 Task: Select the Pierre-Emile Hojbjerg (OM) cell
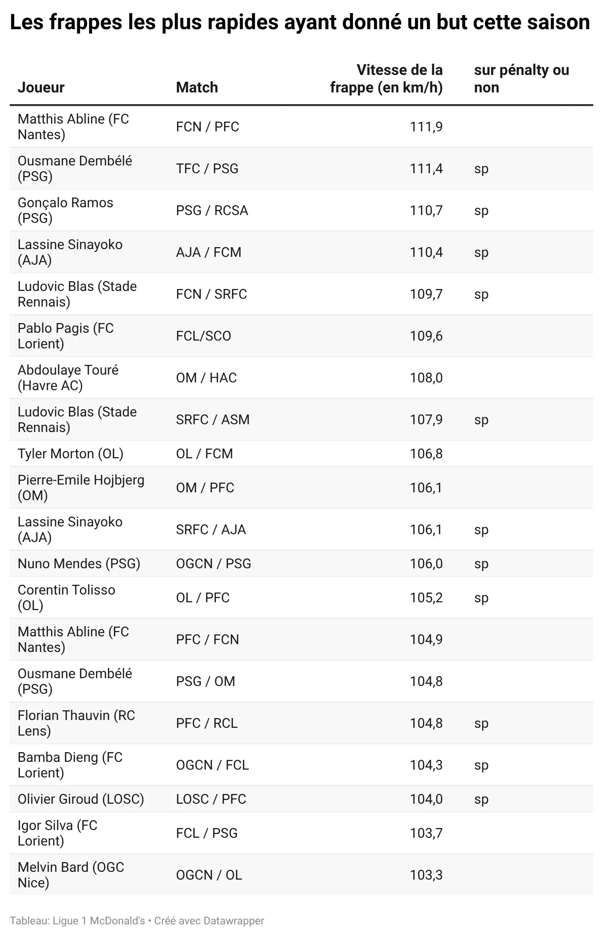point(81,487)
